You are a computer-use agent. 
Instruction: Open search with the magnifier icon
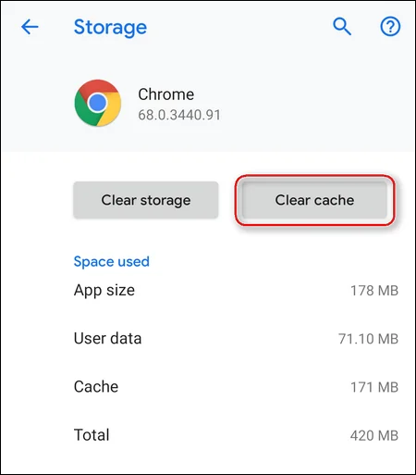[342, 27]
